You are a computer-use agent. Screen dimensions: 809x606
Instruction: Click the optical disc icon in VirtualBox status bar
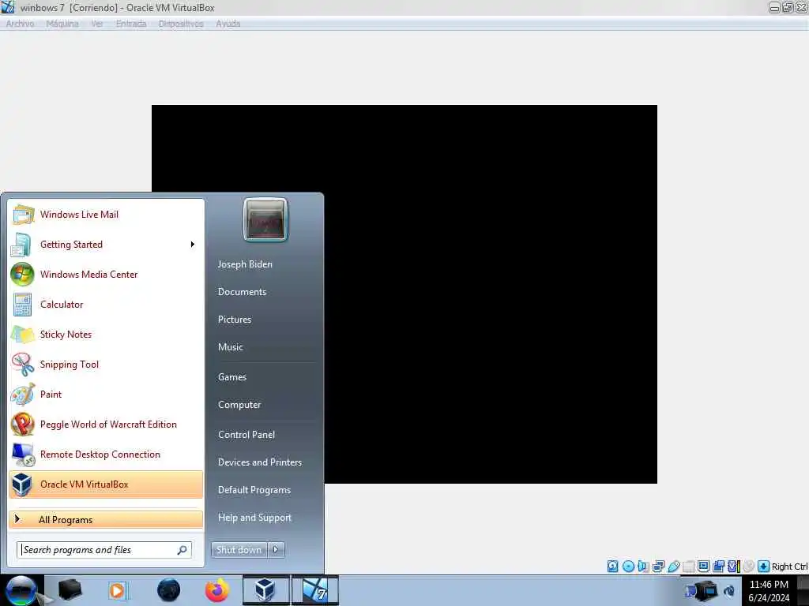pyautogui.click(x=628, y=567)
